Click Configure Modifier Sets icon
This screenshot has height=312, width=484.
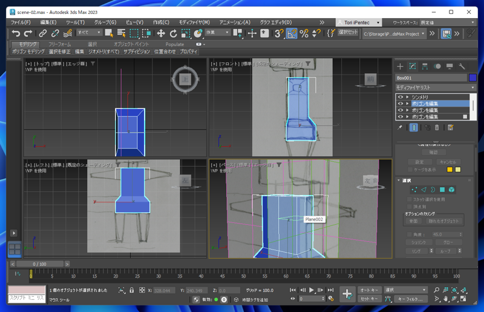(x=450, y=127)
